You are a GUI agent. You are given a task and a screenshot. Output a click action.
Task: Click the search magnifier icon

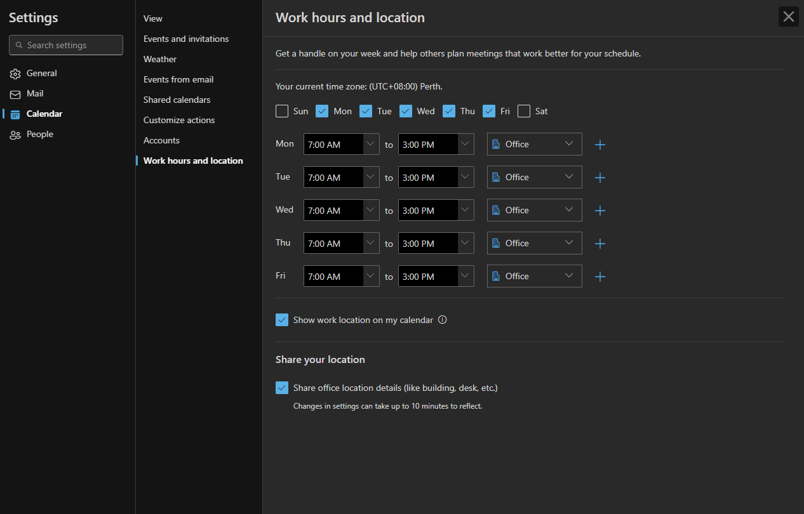click(x=19, y=45)
